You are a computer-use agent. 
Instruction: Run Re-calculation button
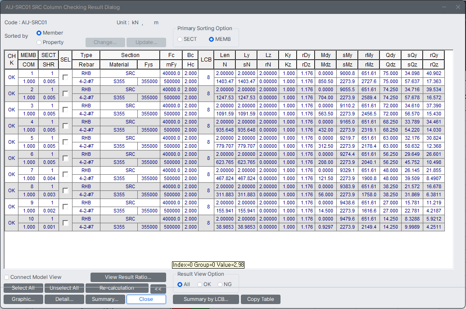point(117,288)
